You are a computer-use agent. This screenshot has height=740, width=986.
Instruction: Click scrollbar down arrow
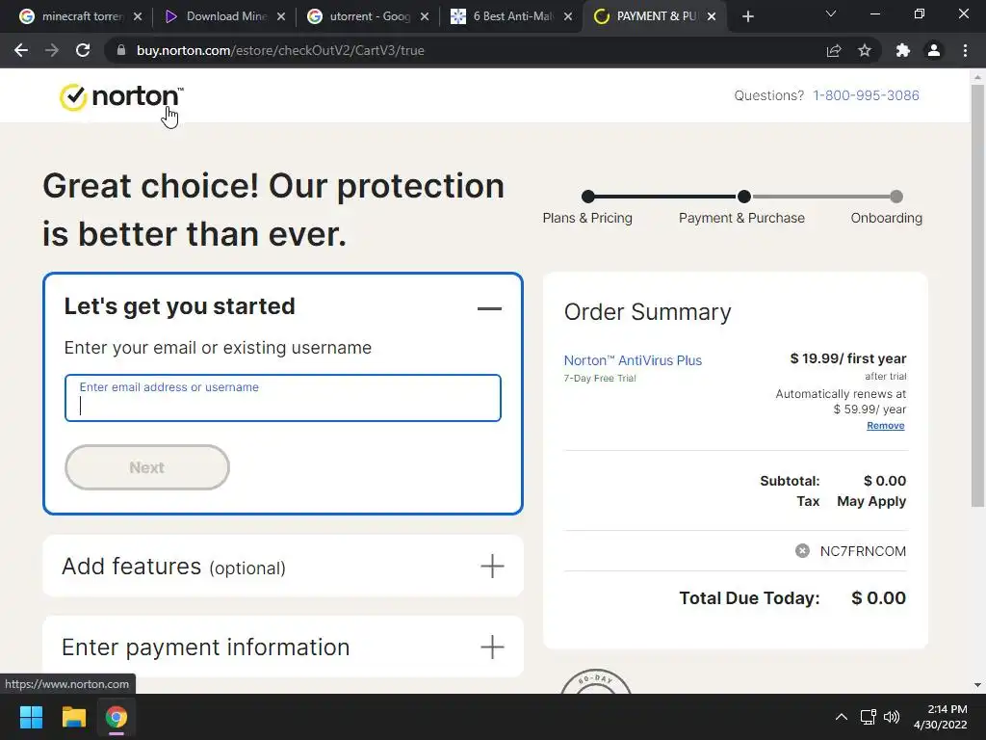click(977, 685)
